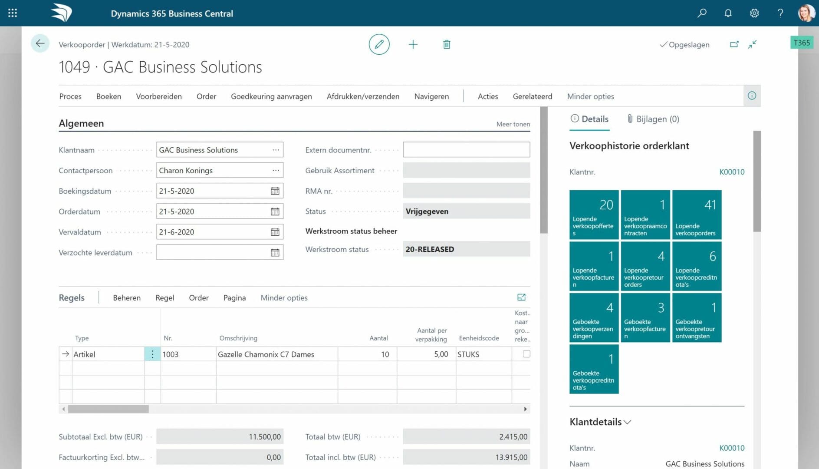Open the Voorbereiden menu

point(159,96)
